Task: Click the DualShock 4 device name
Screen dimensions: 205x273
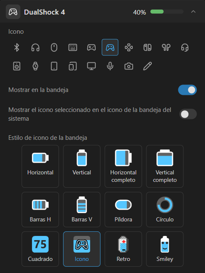Action: tap(44, 12)
